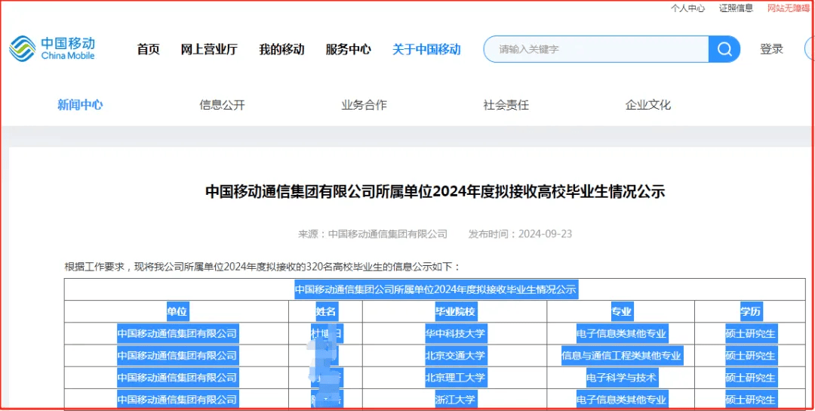Open 个人中心 top link
This screenshot has height=411, width=815.
(687, 8)
